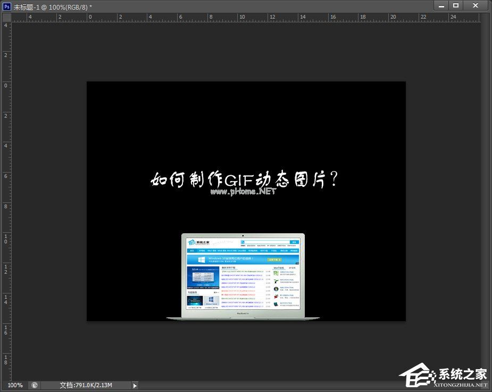Click the round status icon beside the zoom percentage
The width and height of the screenshot is (492, 392).
[35, 385]
